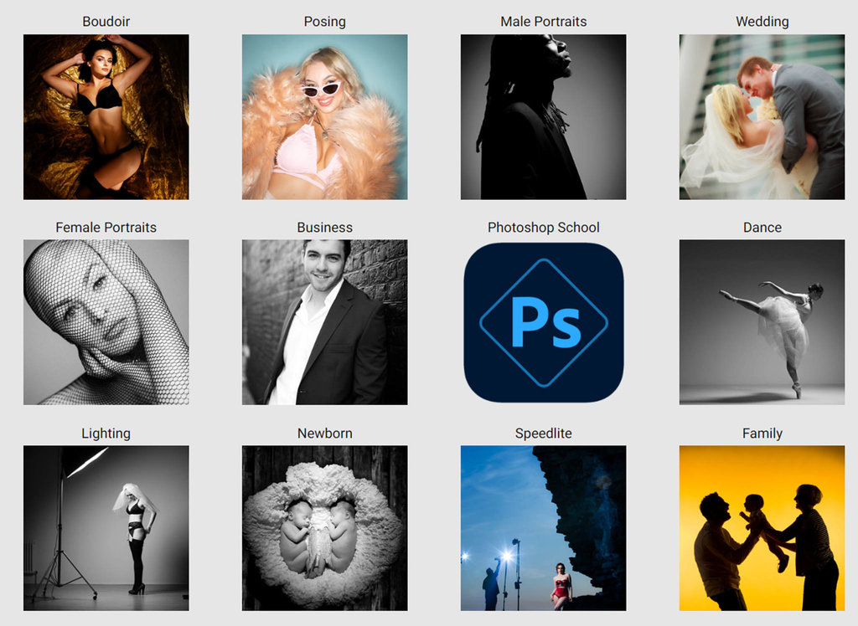
Task: Open the Lighting category thumbnail
Action: (106, 528)
